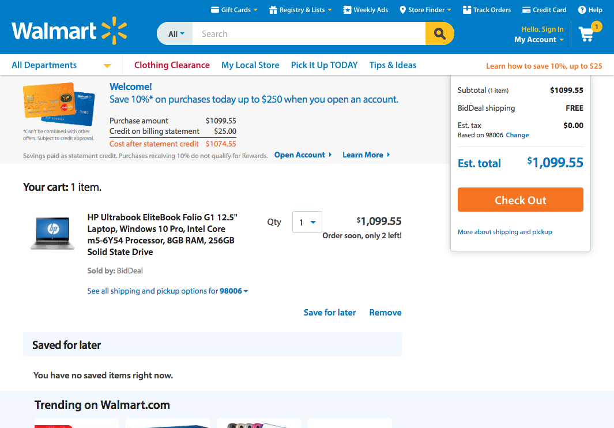Go to Pick It Up TODAY
Image resolution: width=614 pixels, height=428 pixels.
pyautogui.click(x=324, y=65)
